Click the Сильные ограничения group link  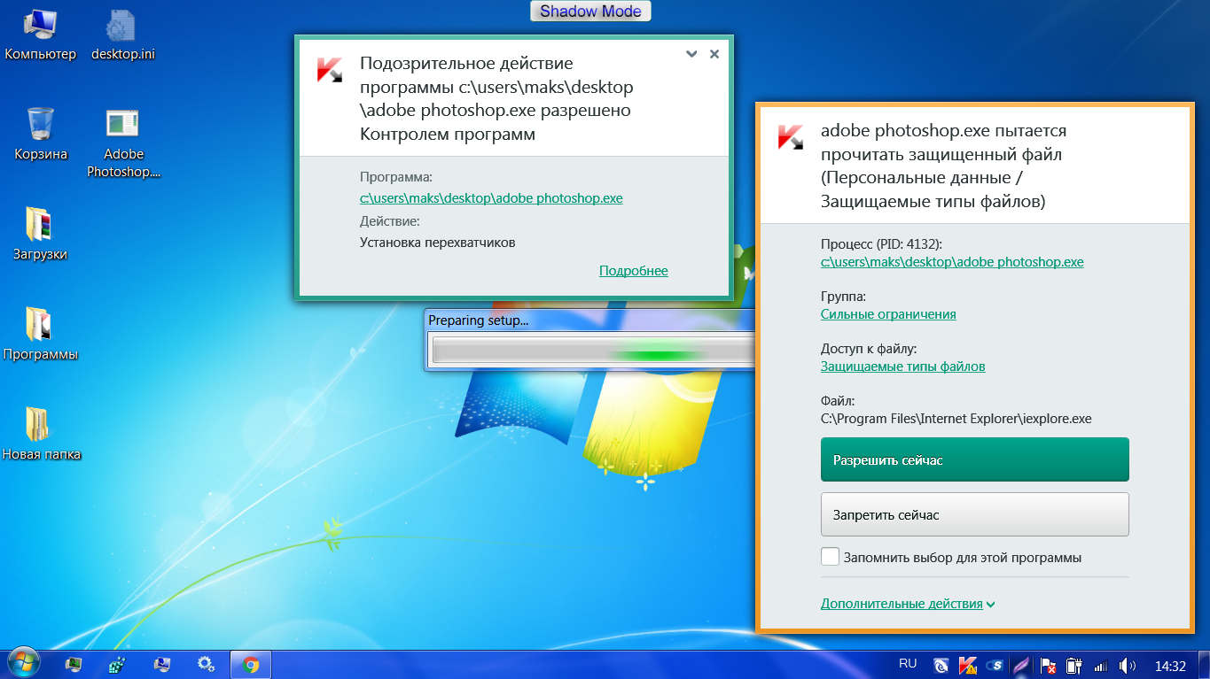point(888,314)
